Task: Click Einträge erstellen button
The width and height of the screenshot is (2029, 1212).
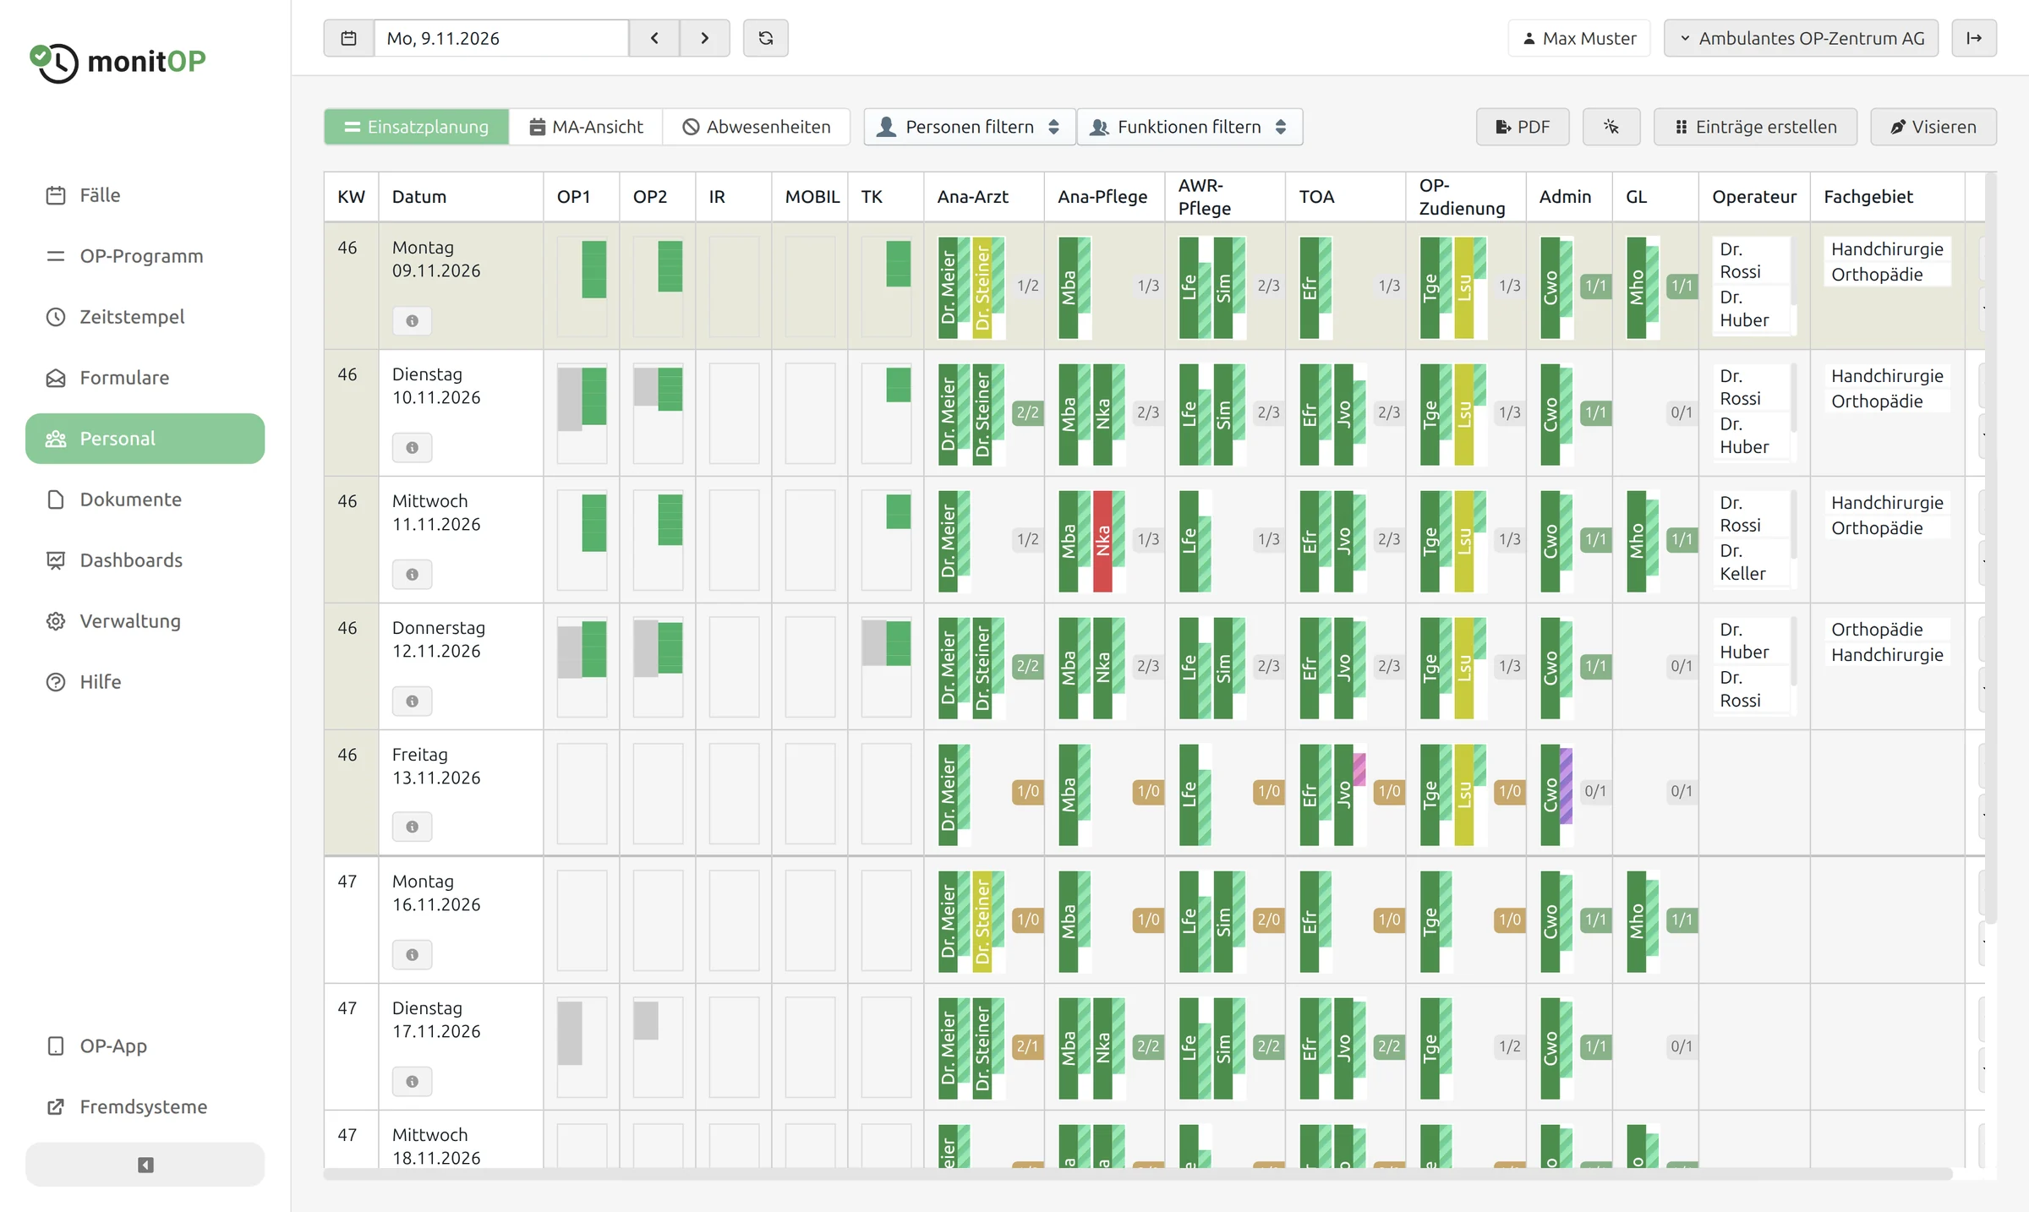Action: (x=1755, y=127)
